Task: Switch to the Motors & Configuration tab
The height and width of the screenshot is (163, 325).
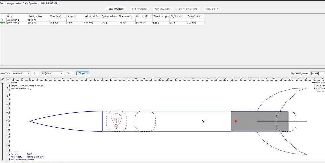Action: click(27, 3)
